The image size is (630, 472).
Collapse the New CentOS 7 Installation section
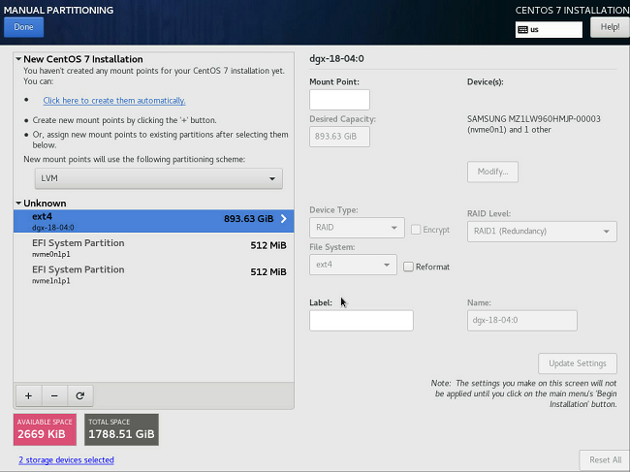[x=18, y=59]
